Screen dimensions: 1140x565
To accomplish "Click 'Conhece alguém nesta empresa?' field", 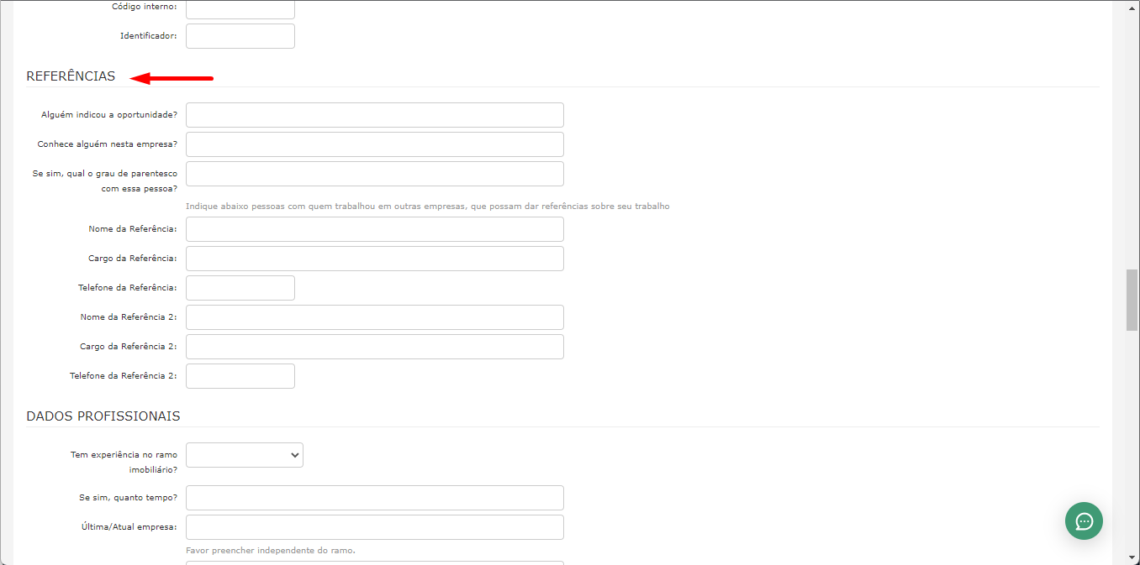I will (x=375, y=144).
